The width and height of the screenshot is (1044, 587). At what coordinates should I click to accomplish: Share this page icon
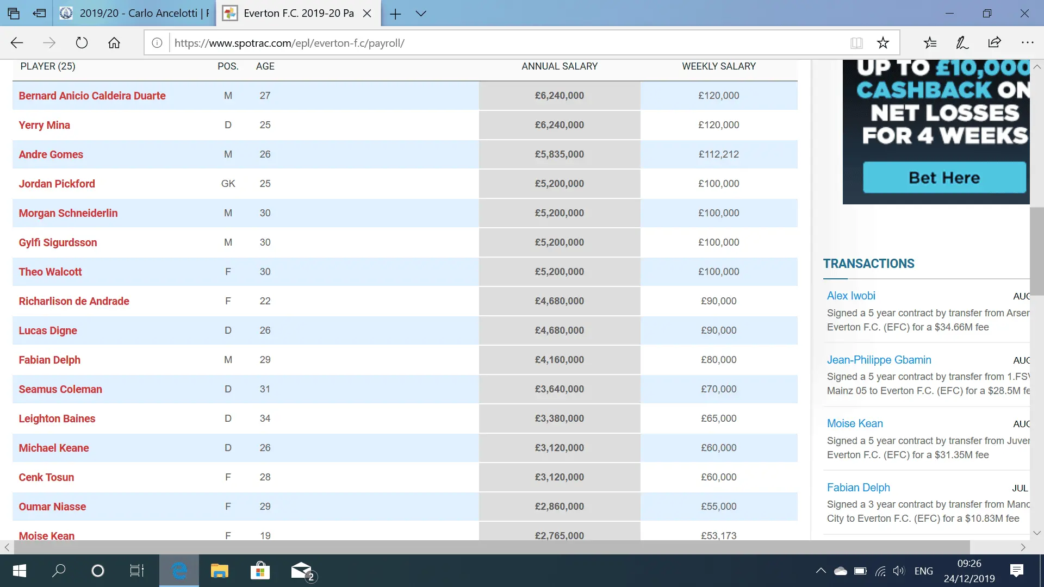[x=995, y=43]
